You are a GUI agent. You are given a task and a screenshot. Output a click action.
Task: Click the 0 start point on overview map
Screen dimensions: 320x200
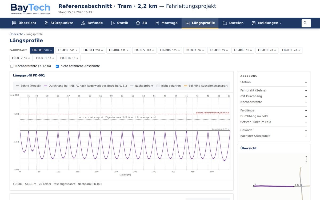[253, 186]
